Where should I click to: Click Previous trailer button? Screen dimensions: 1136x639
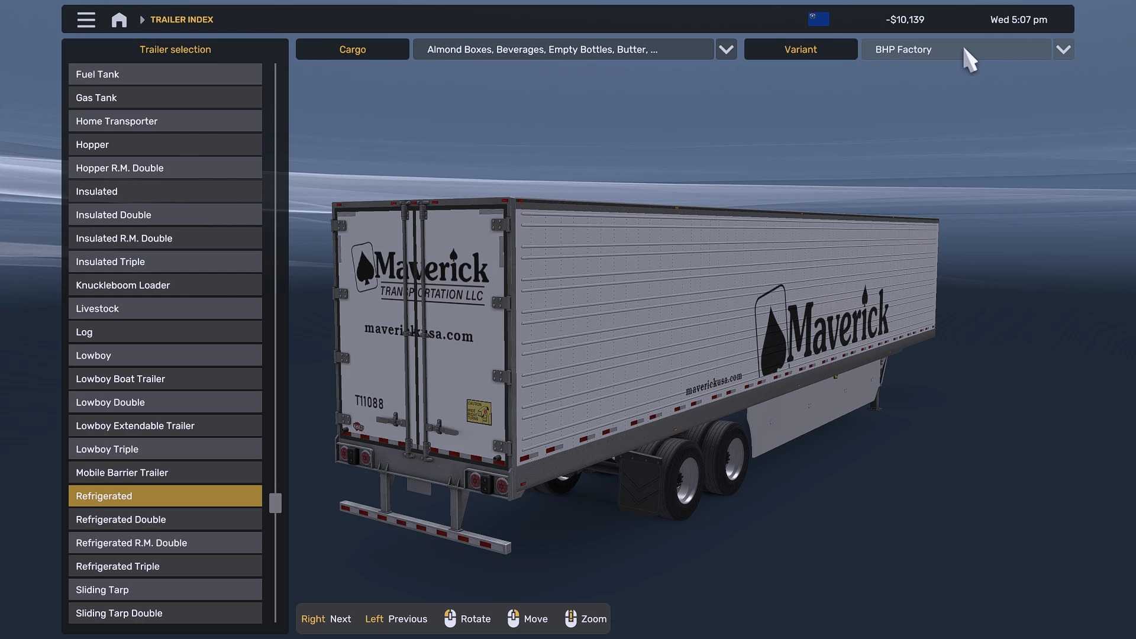pos(396,618)
